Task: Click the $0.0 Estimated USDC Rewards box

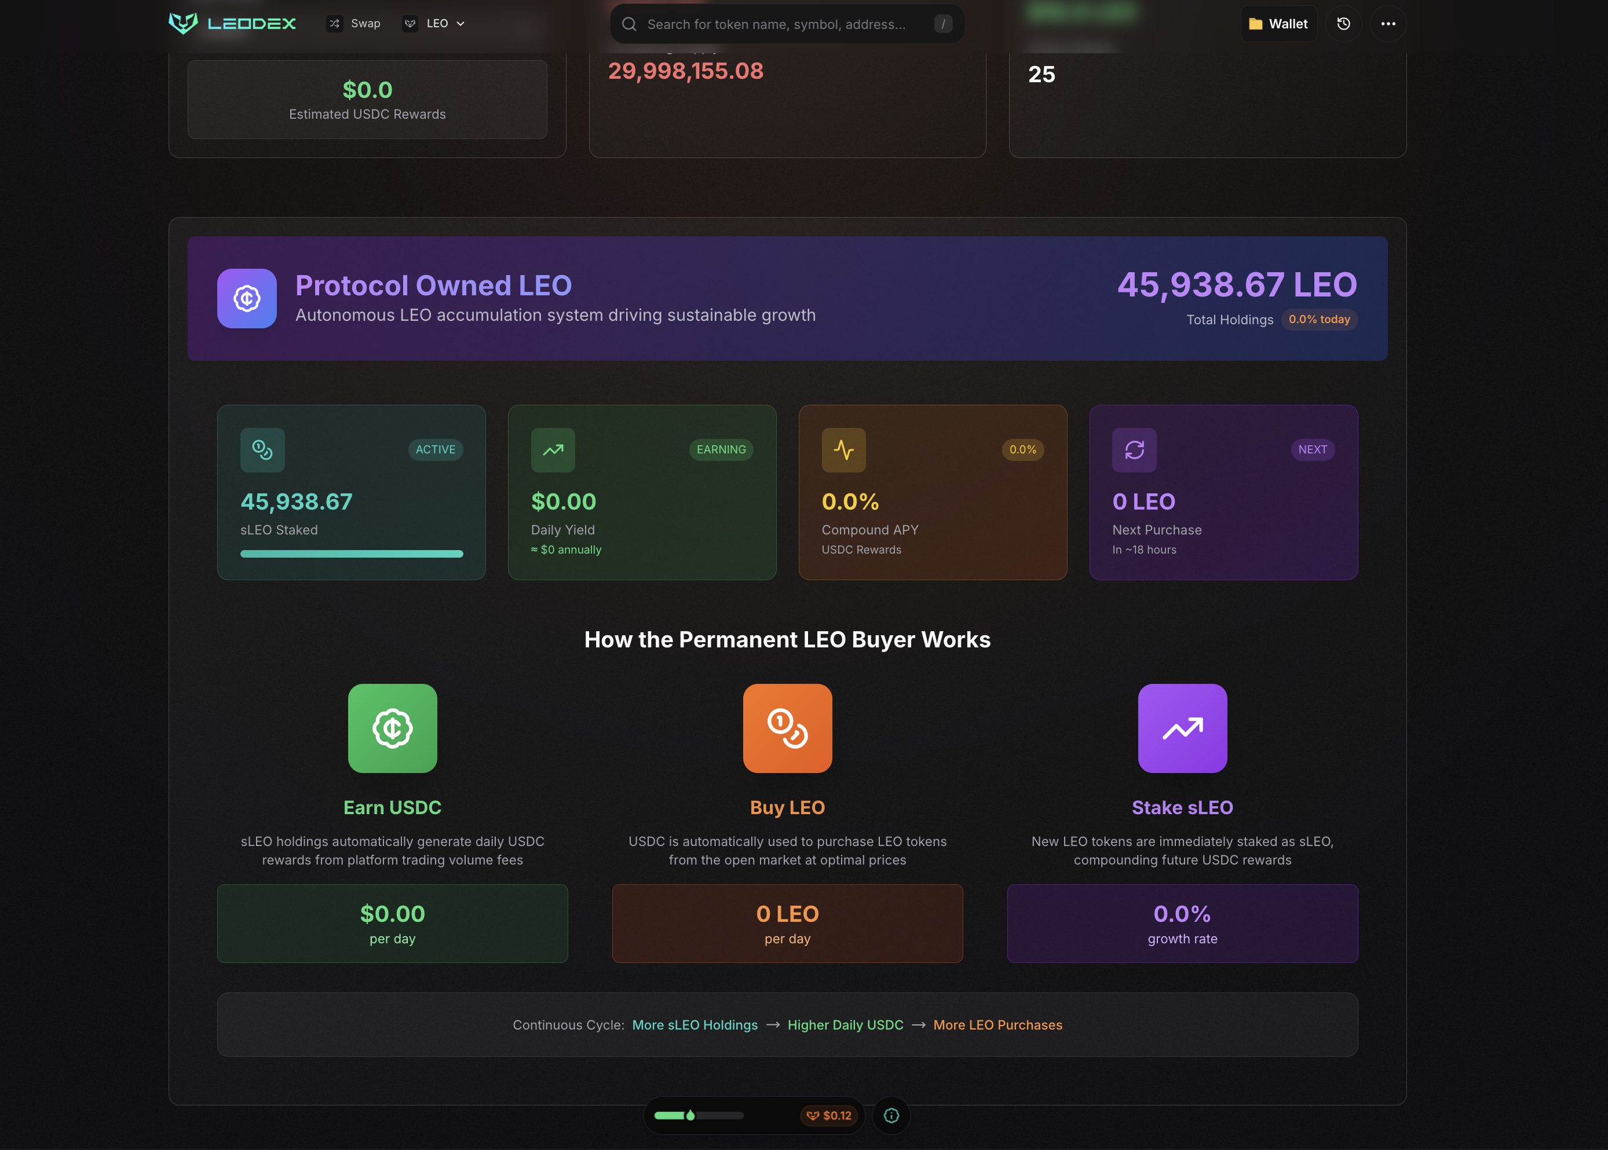Action: pyautogui.click(x=367, y=99)
